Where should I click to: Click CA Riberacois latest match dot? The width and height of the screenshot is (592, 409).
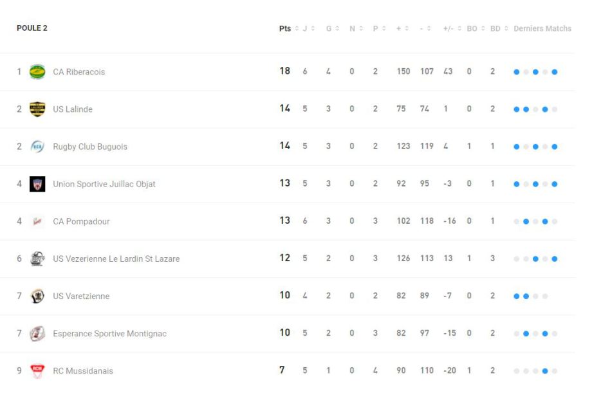(x=555, y=72)
